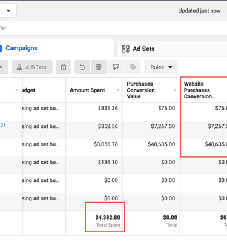This screenshot has height=242, width=227.
Task: Select the $3,056.78 amount spent cell
Action: pyautogui.click(x=106, y=144)
